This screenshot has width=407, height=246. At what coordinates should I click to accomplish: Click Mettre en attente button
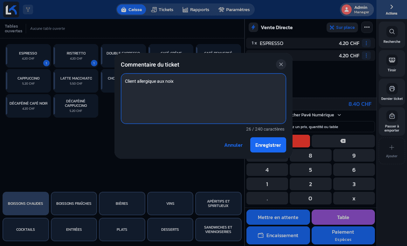coord(278,217)
